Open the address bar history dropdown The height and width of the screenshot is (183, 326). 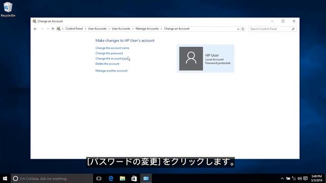pos(238,29)
